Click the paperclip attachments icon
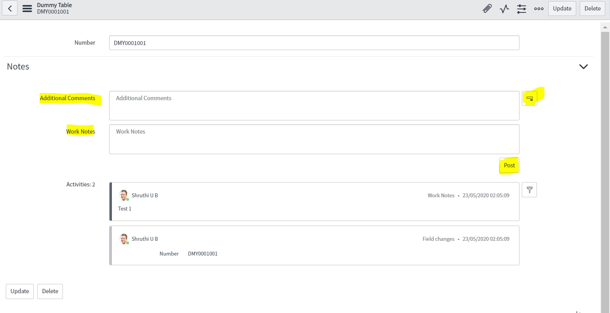 tap(487, 9)
